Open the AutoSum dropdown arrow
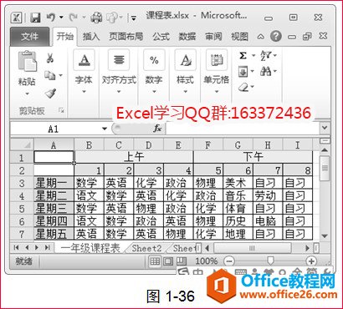 coord(253,56)
